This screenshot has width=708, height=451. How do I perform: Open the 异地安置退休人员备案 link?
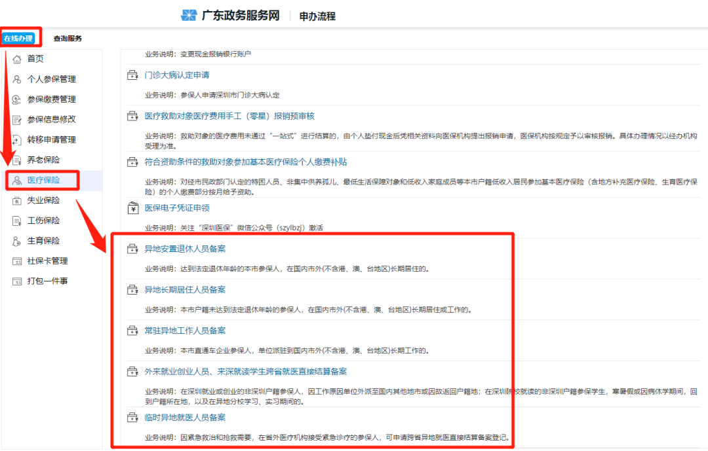pyautogui.click(x=185, y=249)
